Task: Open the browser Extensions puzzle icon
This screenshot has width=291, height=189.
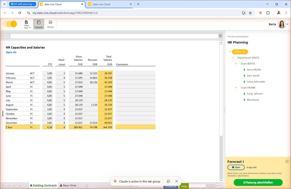Action: 268,13
